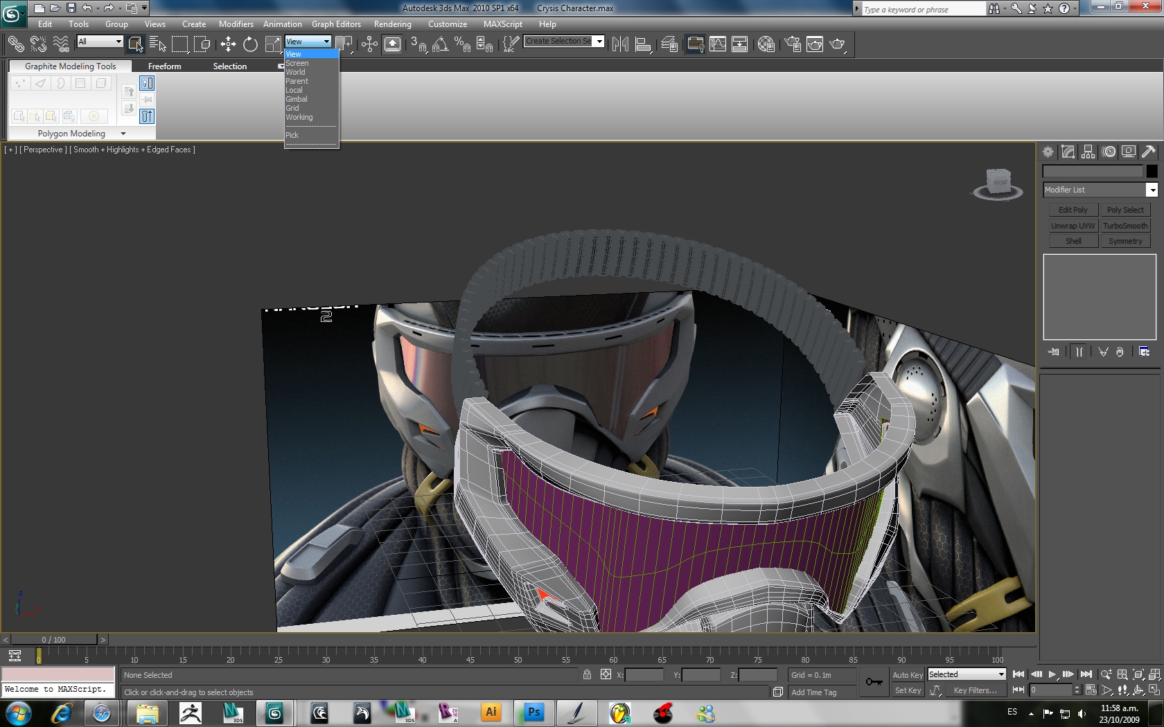Click the Render Production teapot icon

(838, 44)
